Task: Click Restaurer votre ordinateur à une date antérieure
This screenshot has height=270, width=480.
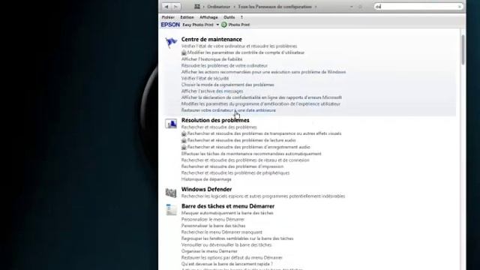Action: click(x=228, y=110)
